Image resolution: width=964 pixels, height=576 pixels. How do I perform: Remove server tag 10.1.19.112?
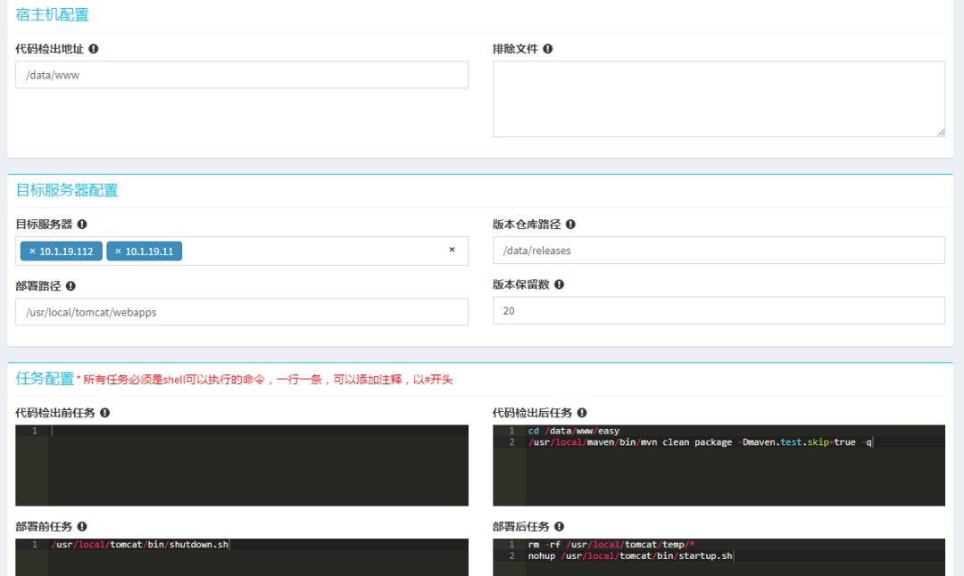[x=32, y=251]
